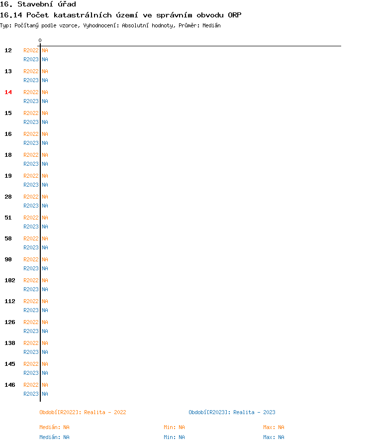Select row label 90

[8, 259]
